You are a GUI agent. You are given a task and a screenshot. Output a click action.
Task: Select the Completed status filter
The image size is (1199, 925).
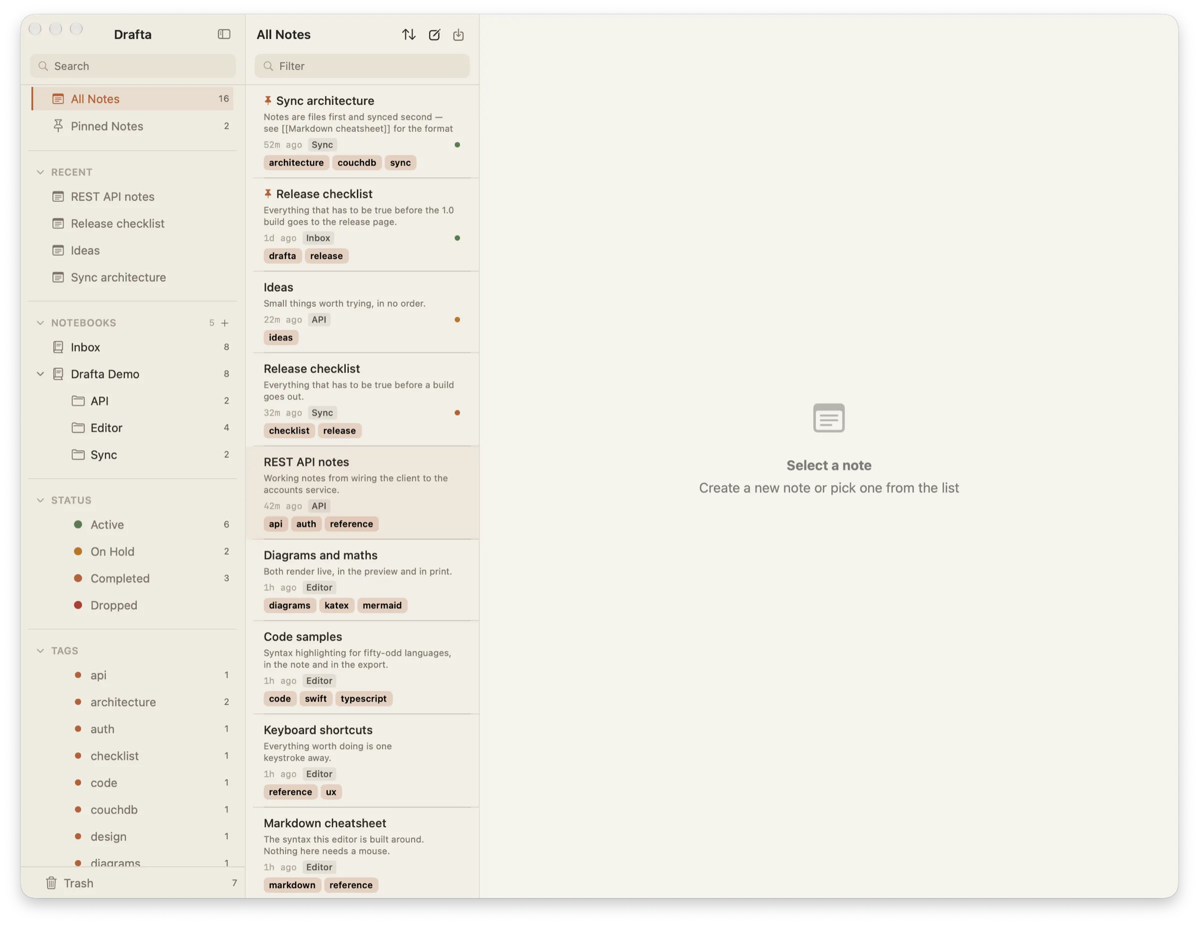pyautogui.click(x=132, y=578)
